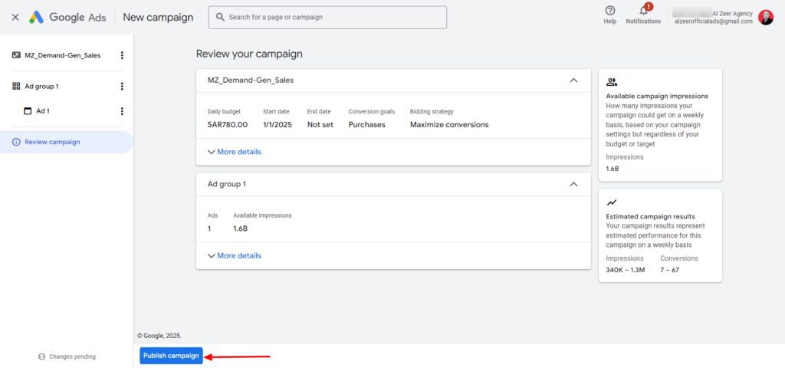
Task: Click the Review campaign info icon
Action: tap(16, 142)
